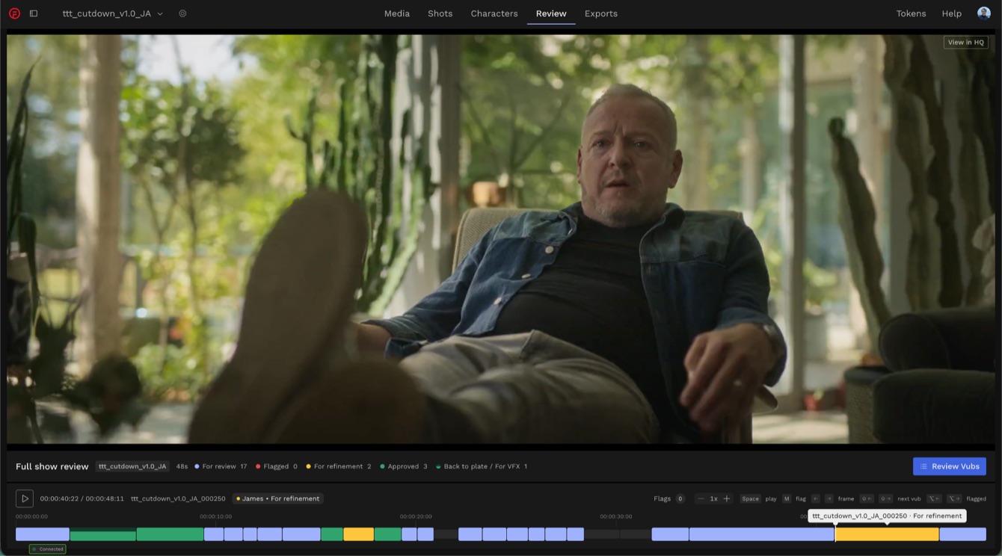Open the ttt_cutdown_v1.0_JA project dropdown
Viewport: 1002px width, 556px height.
pyautogui.click(x=112, y=13)
